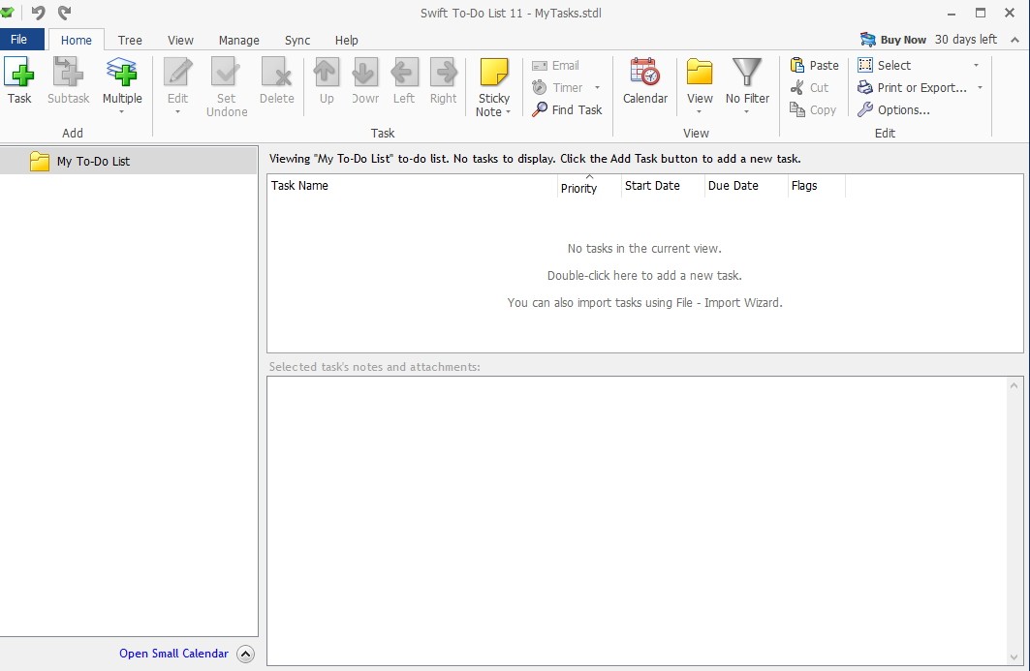Image resolution: width=1030 pixels, height=671 pixels.
Task: Click the Add Task icon
Action: click(x=19, y=72)
